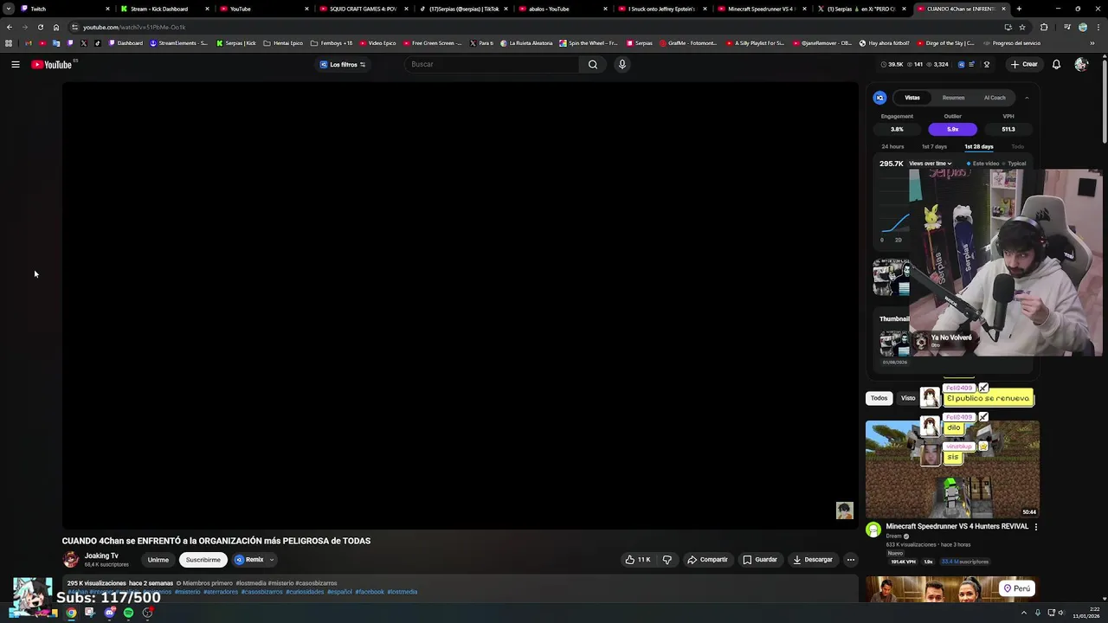This screenshot has width=1108, height=623.
Task: Go back in browser navigation
Action: [x=9, y=27]
